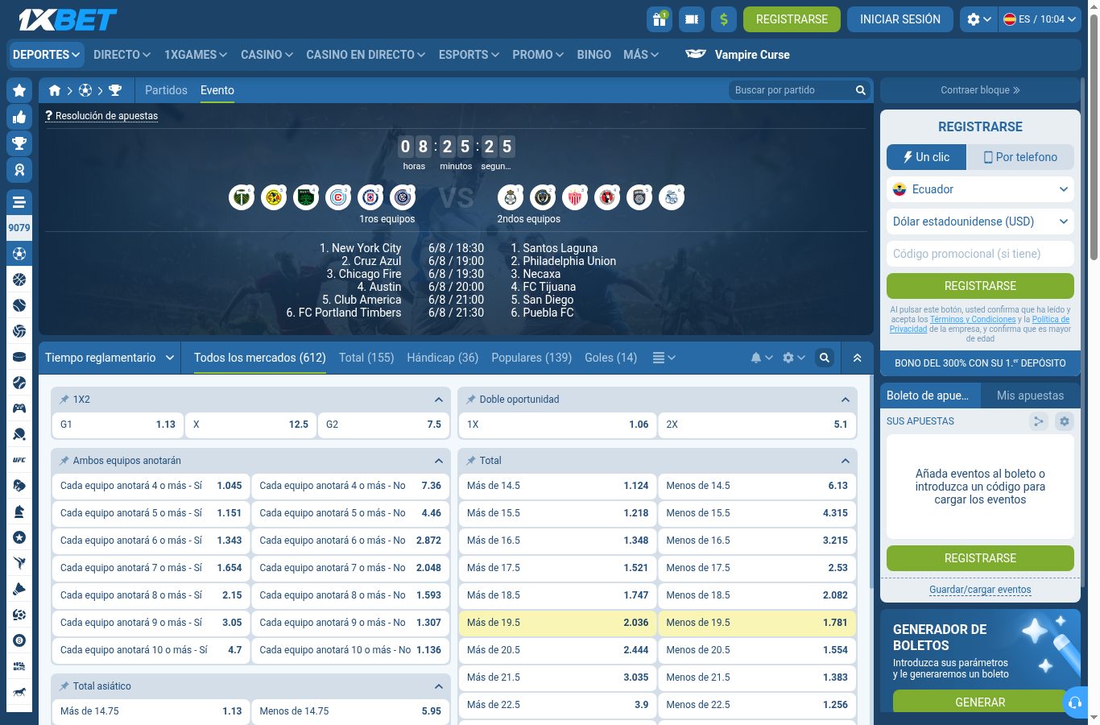Image resolution: width=1100 pixels, height=725 pixels.
Task: Select the martial arts kick icon
Action: 19,563
